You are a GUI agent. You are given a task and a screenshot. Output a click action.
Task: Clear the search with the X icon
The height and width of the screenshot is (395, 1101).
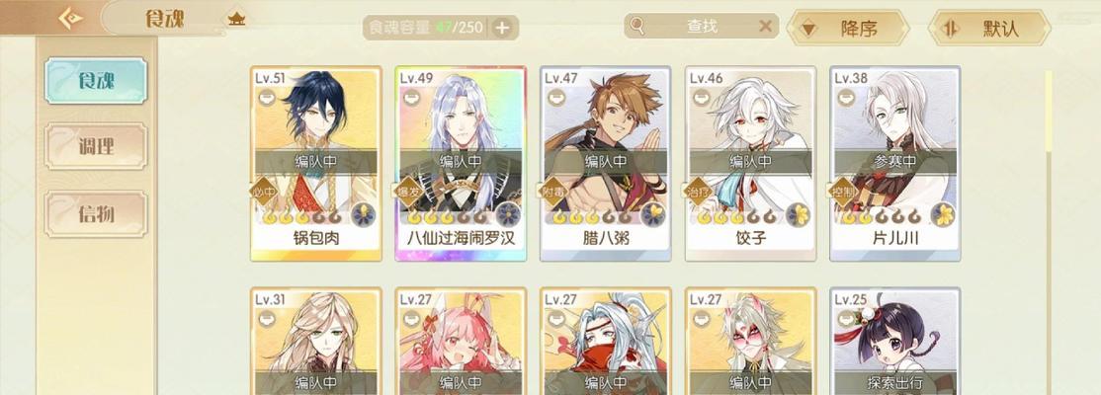765,27
